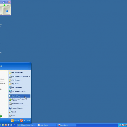Open the Run... dialog
The width and height of the screenshot is (127, 127).
point(20,116)
